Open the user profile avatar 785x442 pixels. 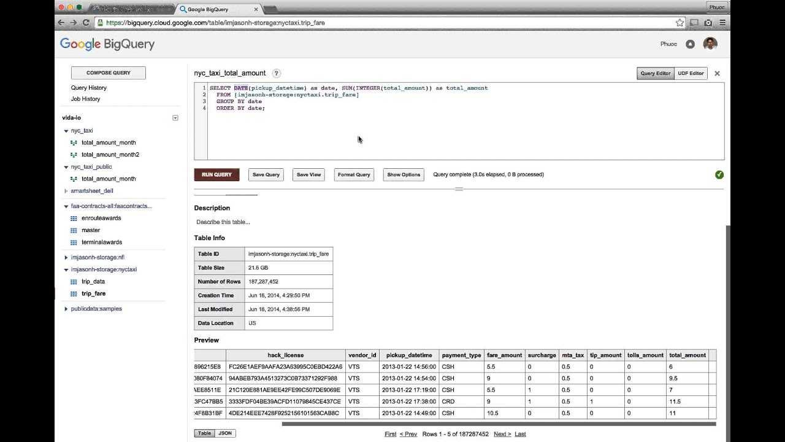pyautogui.click(x=710, y=44)
